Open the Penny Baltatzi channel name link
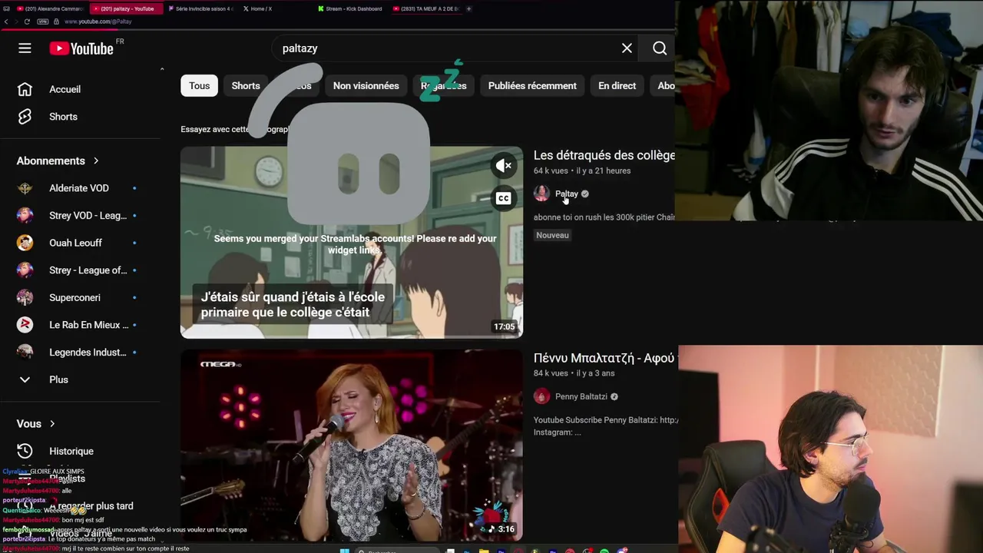983x553 pixels. click(x=581, y=396)
